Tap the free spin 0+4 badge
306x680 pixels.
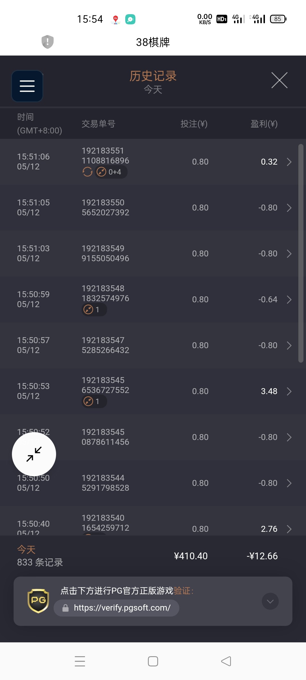pos(111,172)
